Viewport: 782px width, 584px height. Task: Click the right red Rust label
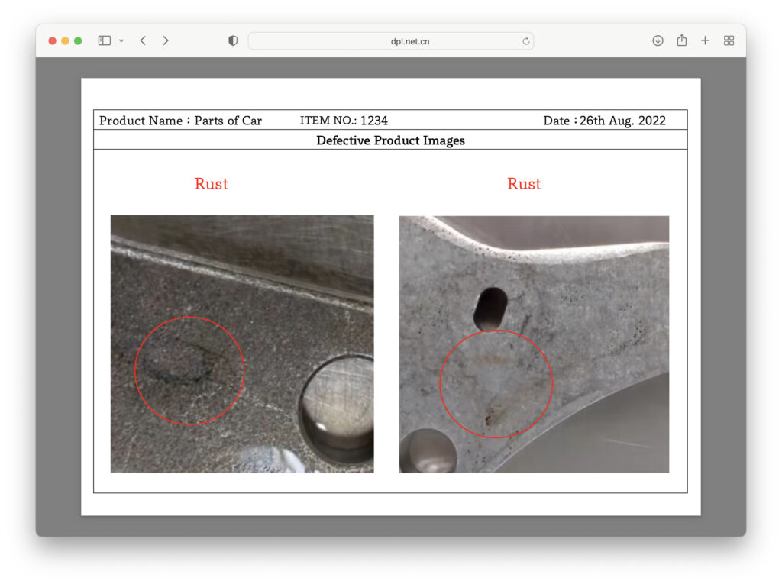(x=524, y=184)
